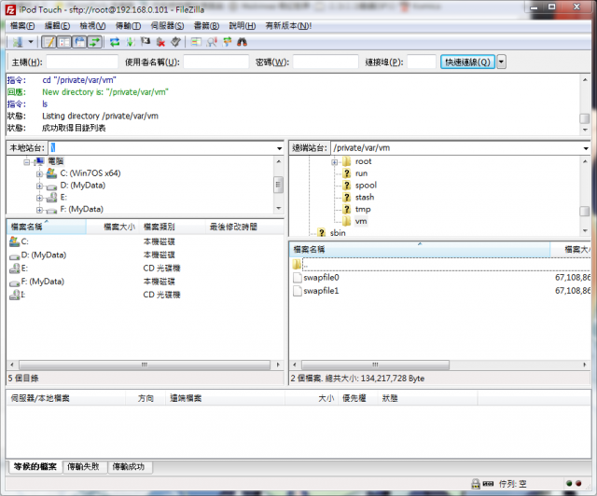
Task: Select the spool folder in remote tree
Action: point(366,186)
